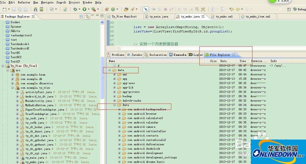Open the Back history dropdown arrow
Image resolution: width=306 pixels, height=164 pixels.
pos(242,9)
